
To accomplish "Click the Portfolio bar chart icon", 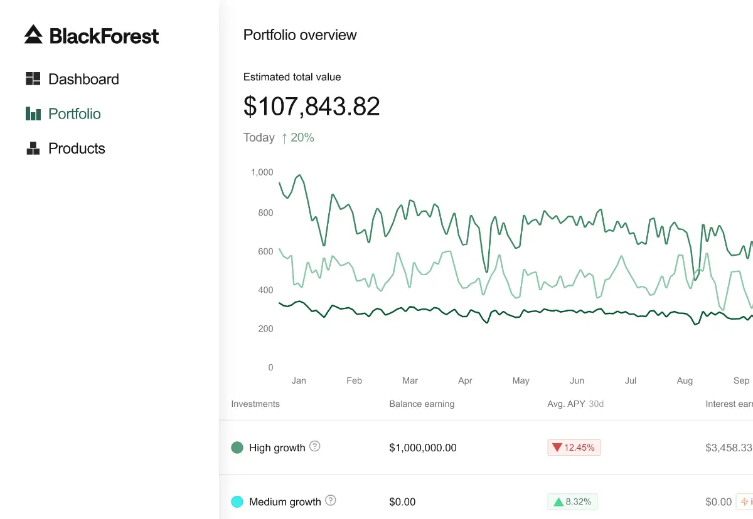I will 33,113.
